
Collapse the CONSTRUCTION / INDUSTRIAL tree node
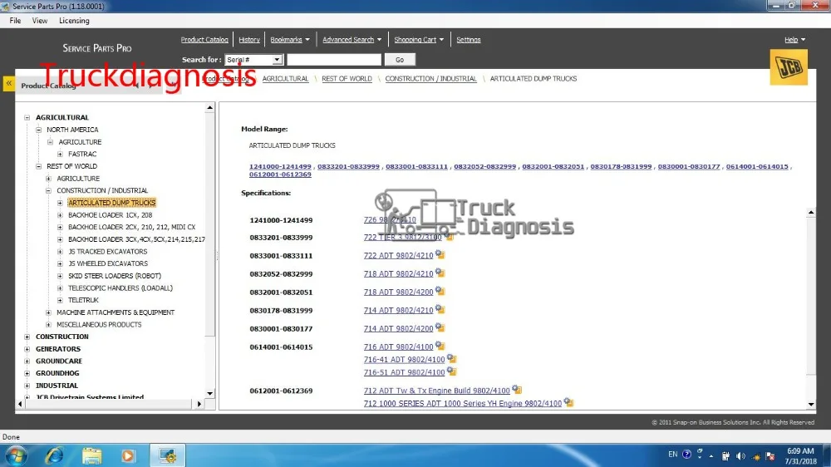tap(49, 191)
